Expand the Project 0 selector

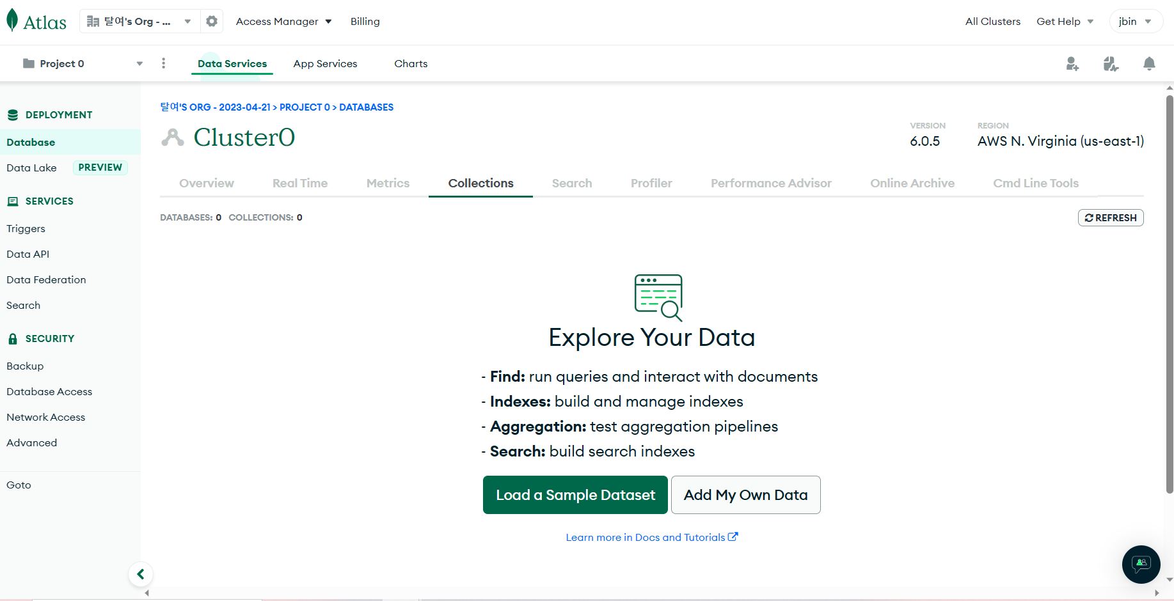(139, 63)
